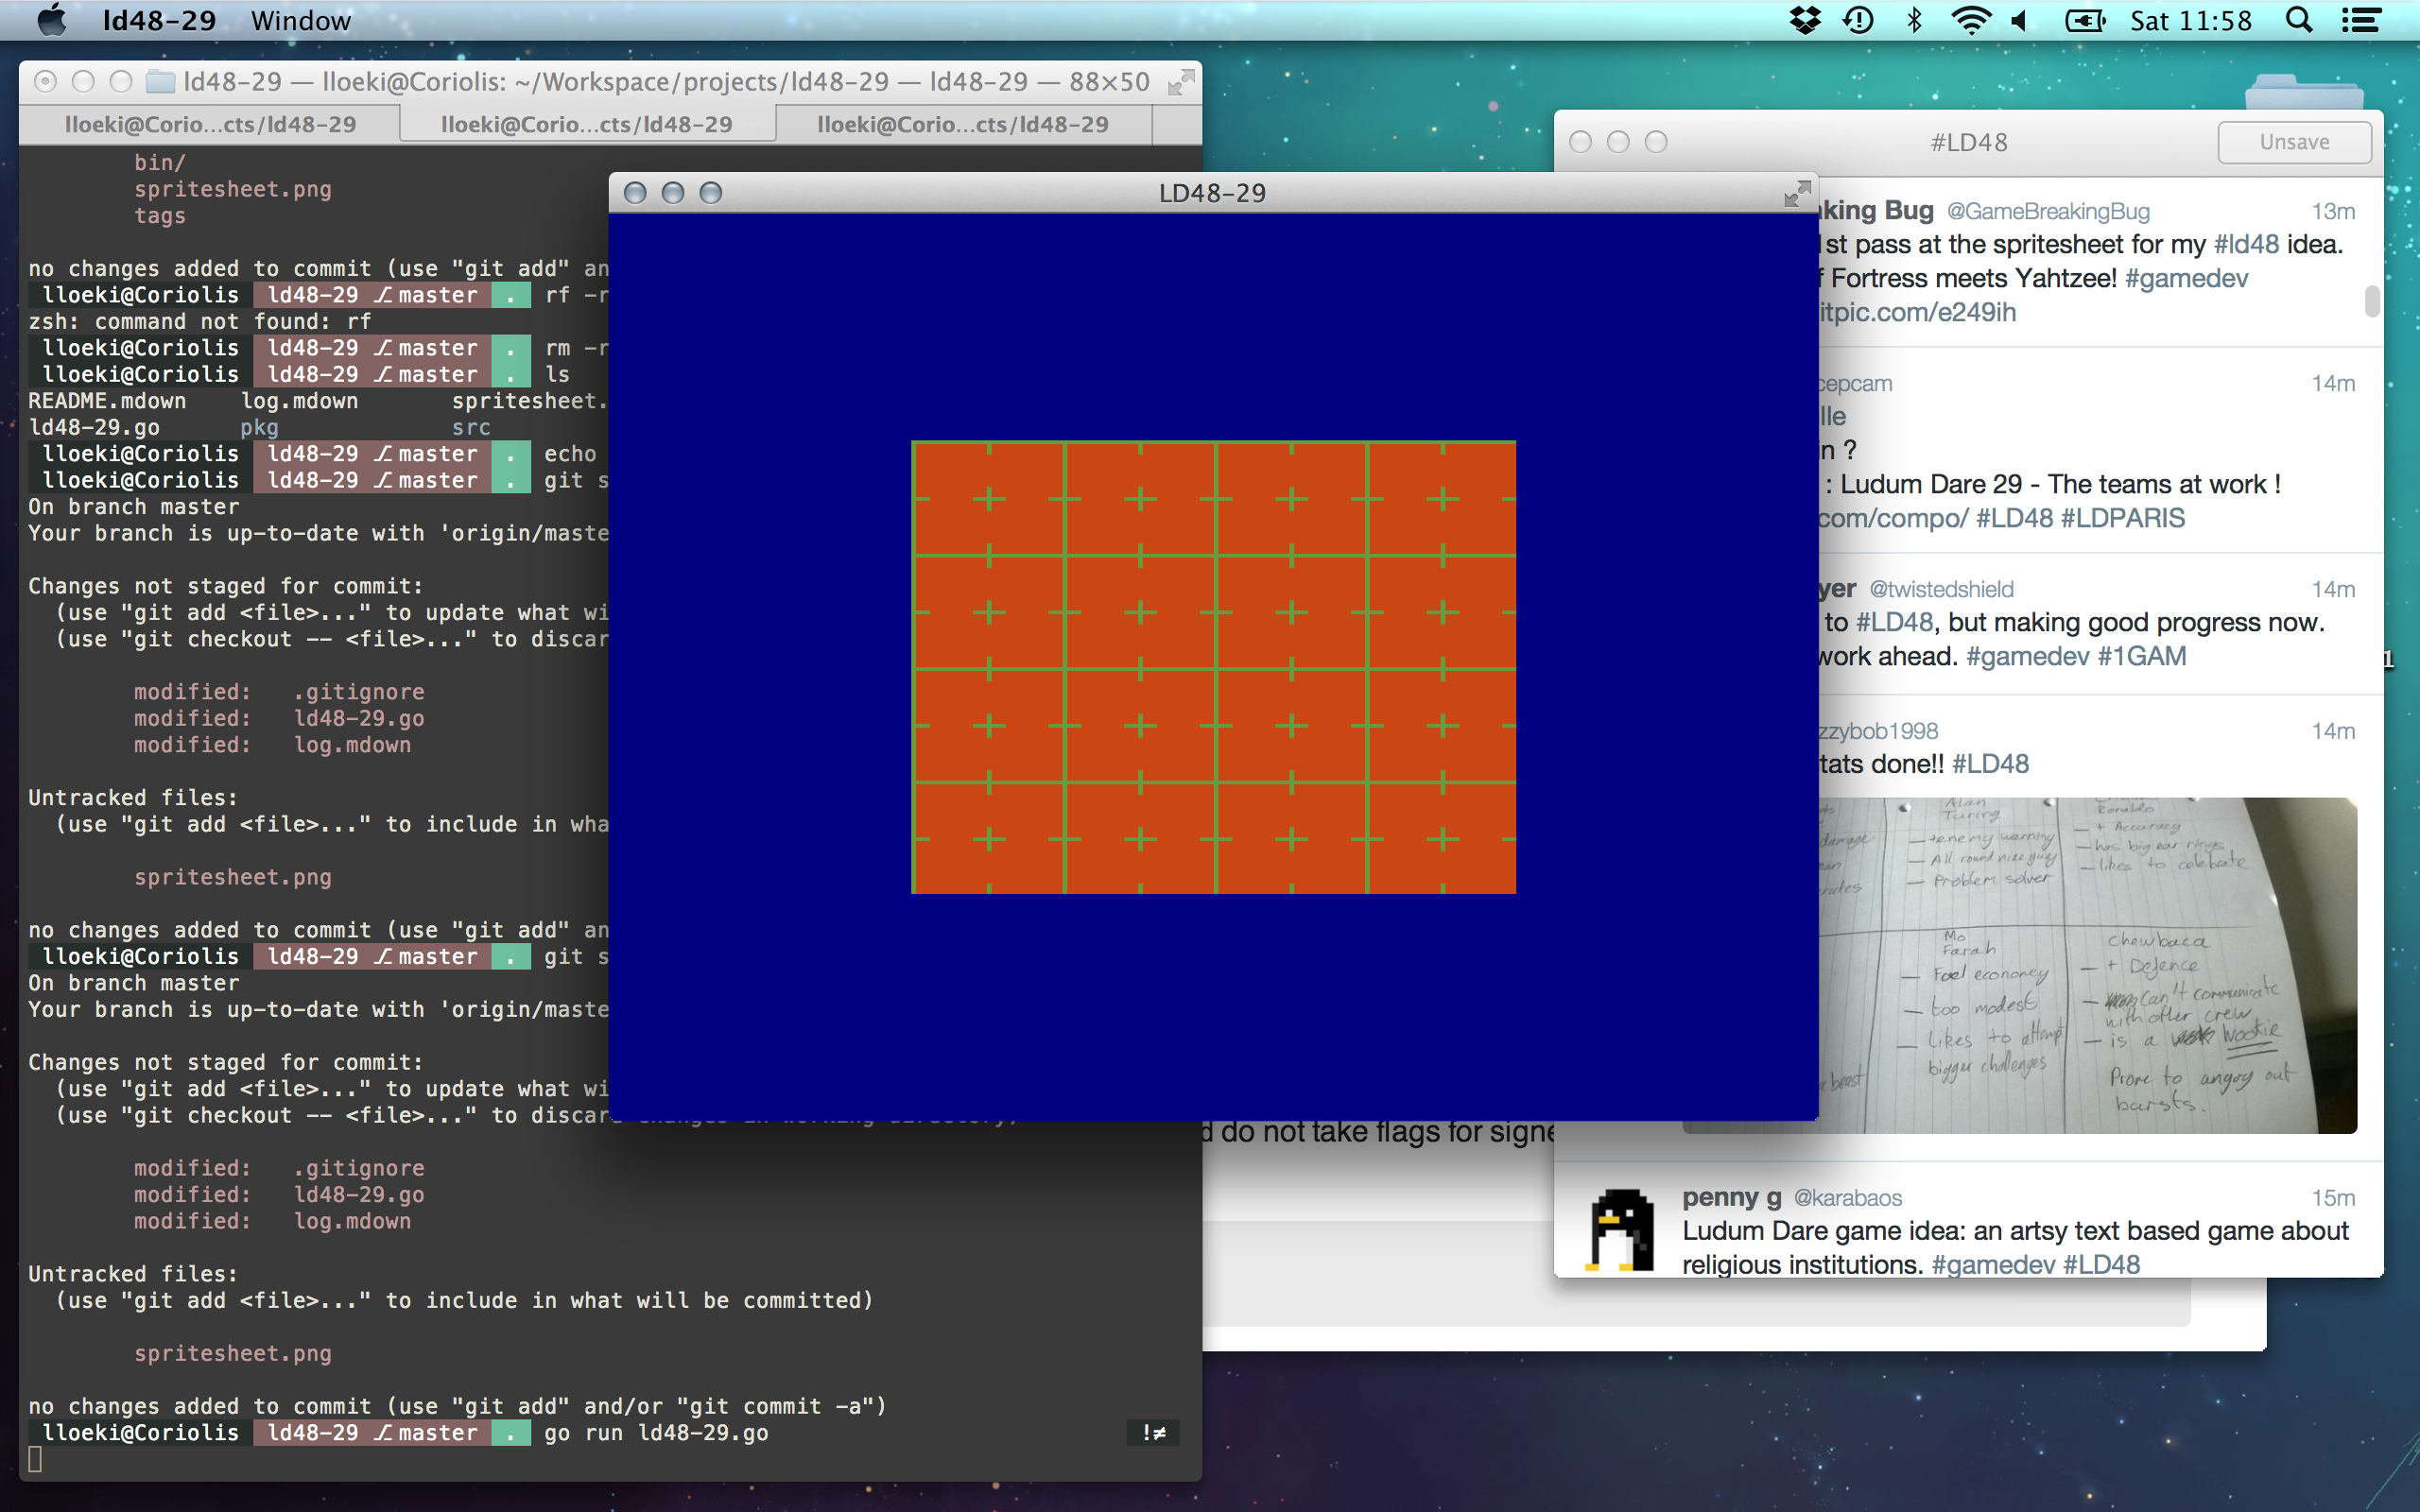
Task: Toggle fullscreen on terminal window
Action: (1180, 83)
